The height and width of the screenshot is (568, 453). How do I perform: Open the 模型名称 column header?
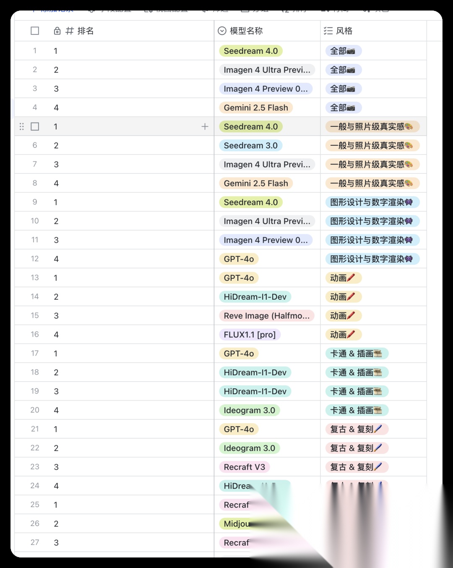pyautogui.click(x=267, y=31)
